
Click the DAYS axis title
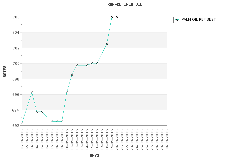94,155
